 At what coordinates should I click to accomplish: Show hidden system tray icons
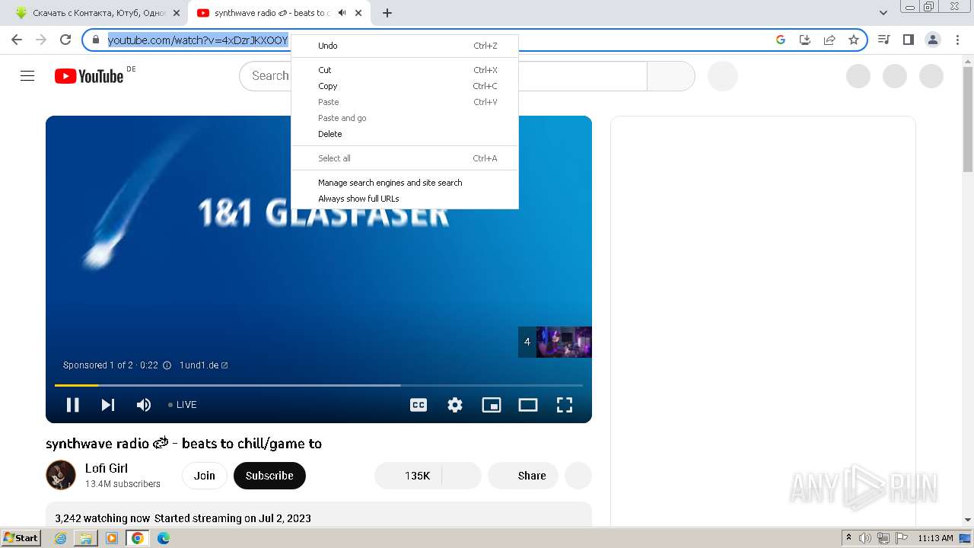pyautogui.click(x=849, y=538)
